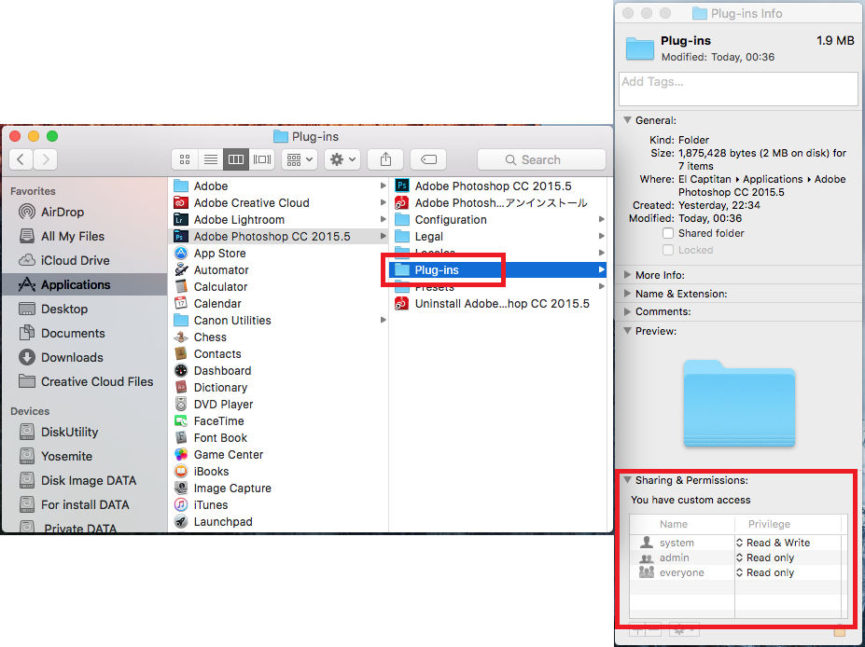865x647 pixels.
Task: Expand the Name & Extension section
Action: [627, 294]
